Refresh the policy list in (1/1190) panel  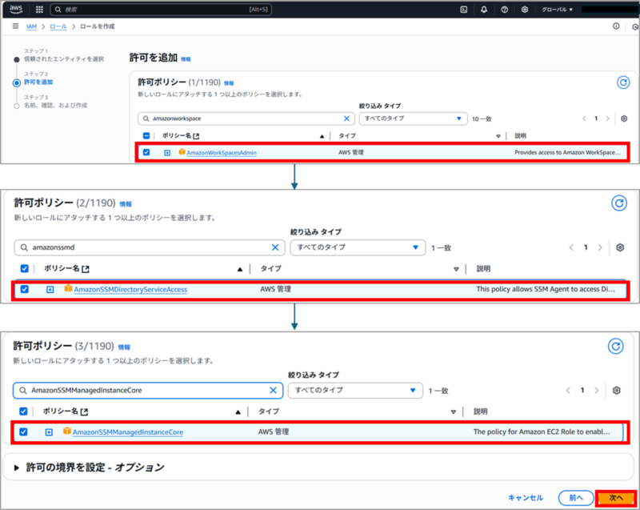click(623, 82)
